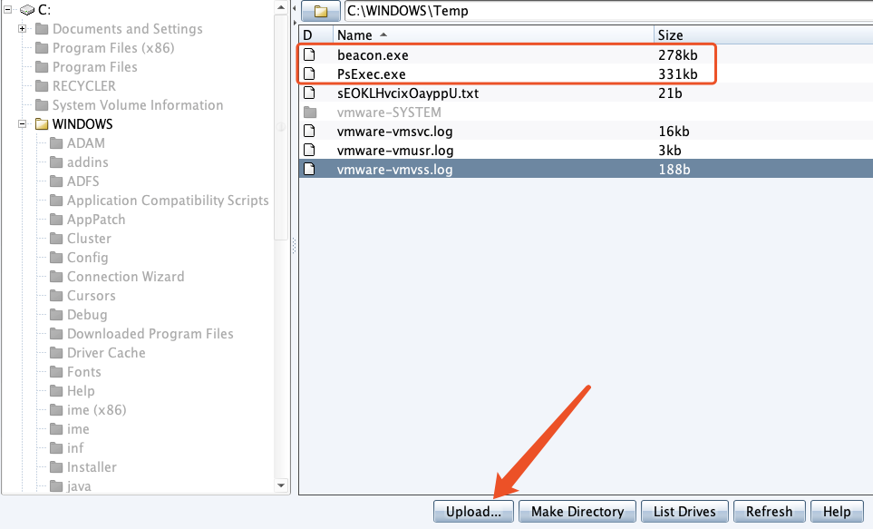The height and width of the screenshot is (529, 873).
Task: Click the Program Files (x86) folder icon
Action: (42, 48)
